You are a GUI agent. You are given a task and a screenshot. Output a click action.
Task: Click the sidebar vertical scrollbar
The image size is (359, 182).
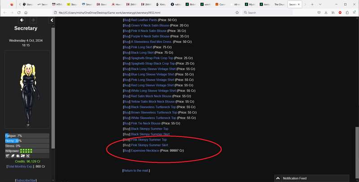coord(53,88)
